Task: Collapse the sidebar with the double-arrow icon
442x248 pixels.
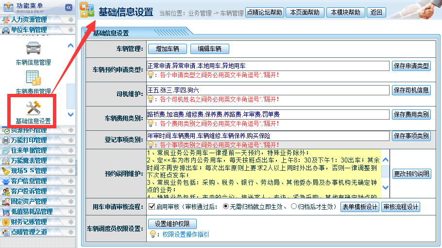Action: point(68,7)
